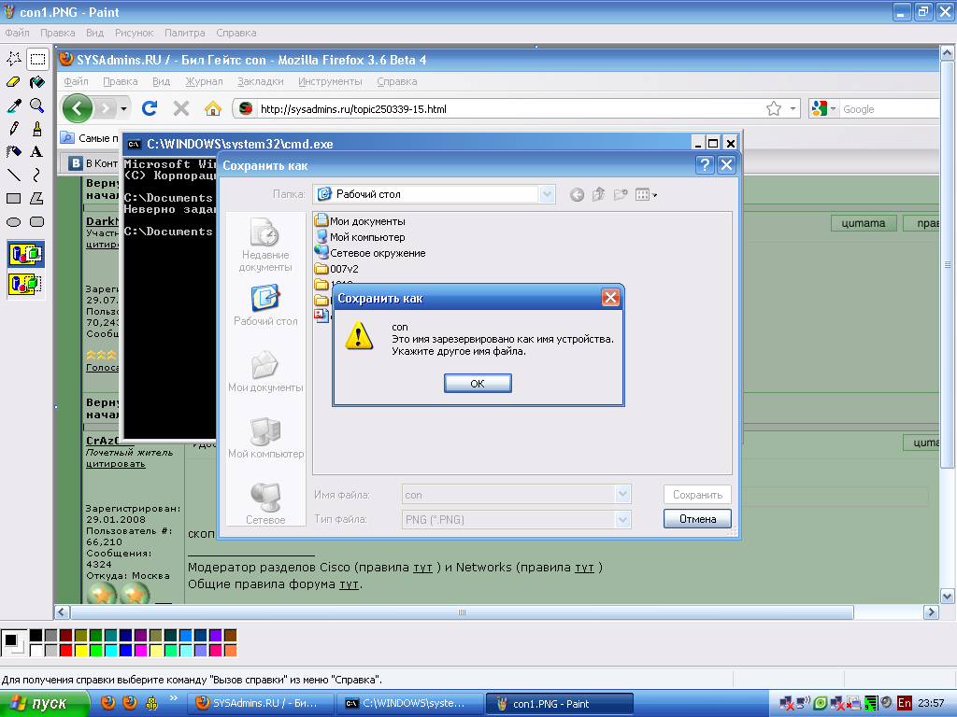Click the horizontal scrollbar right arrow

pos(931,612)
